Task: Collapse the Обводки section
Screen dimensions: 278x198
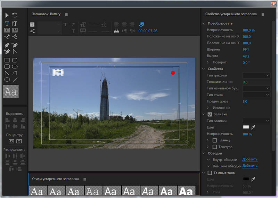Action: (204, 153)
